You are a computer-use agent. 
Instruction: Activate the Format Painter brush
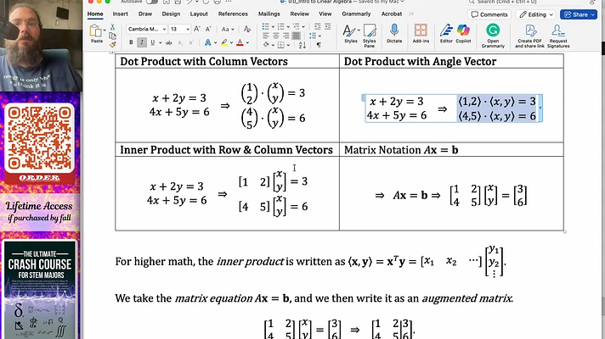tap(112, 45)
